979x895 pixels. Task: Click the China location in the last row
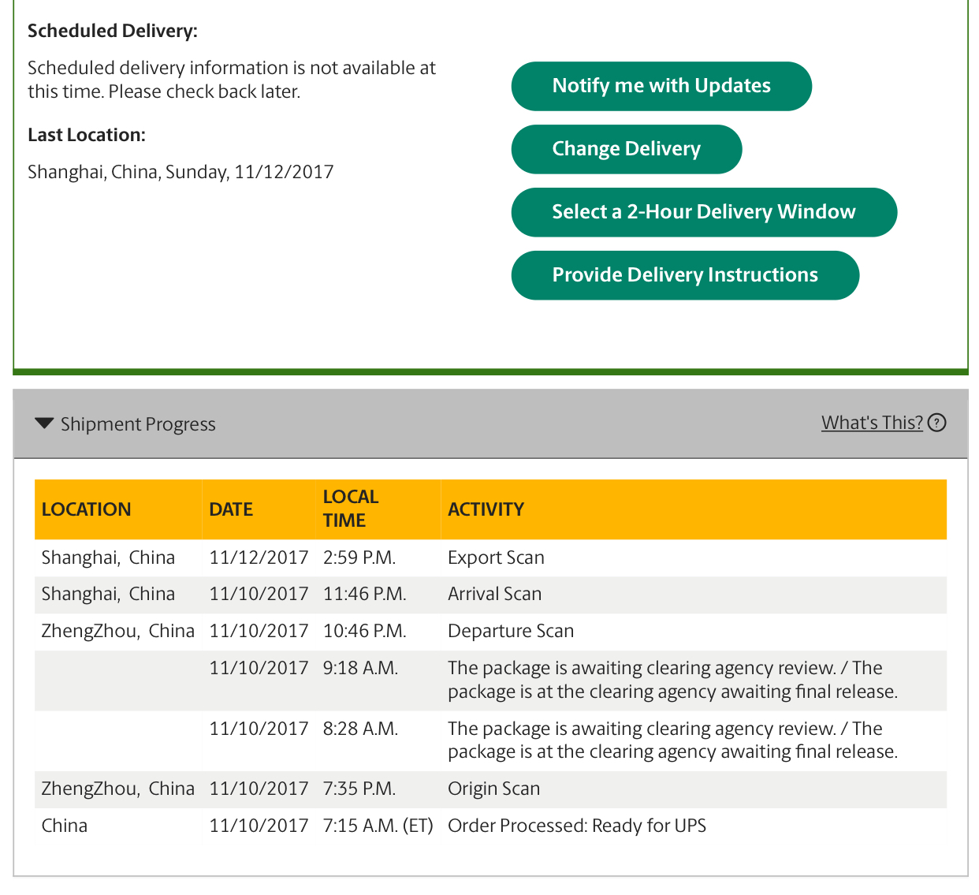65,826
